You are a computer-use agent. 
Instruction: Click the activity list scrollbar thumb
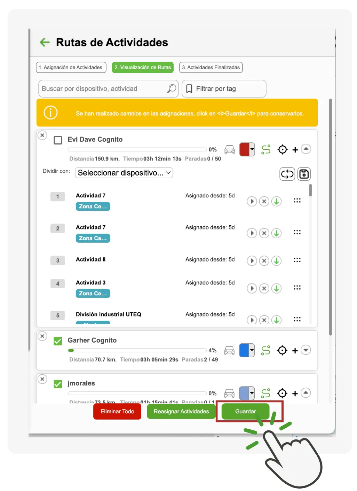pos(310,190)
